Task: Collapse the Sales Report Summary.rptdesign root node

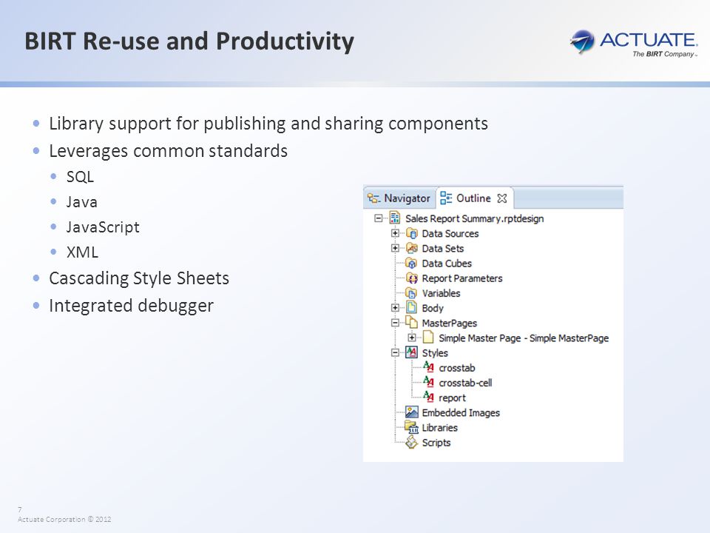Action: click(379, 218)
